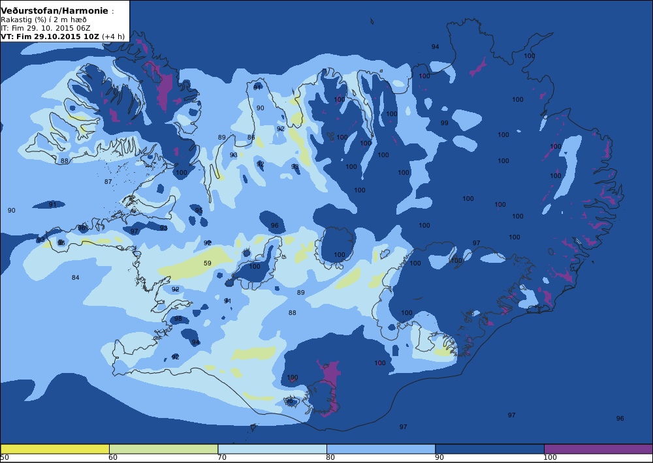Select the light blue 70–80 legend band
The image size is (653, 463).
tap(272, 449)
